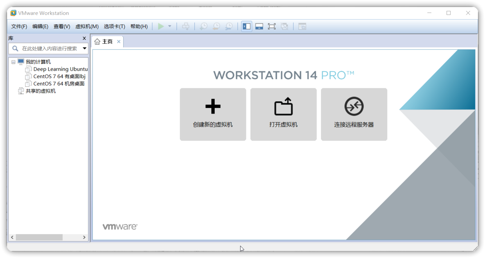Viewport: 485px width, 258px height.
Task: Open the 虚拟机(M) menu
Action: [87, 26]
